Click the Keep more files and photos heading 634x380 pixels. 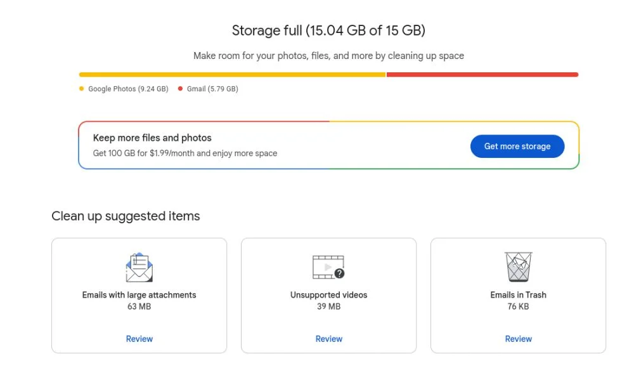(x=152, y=138)
